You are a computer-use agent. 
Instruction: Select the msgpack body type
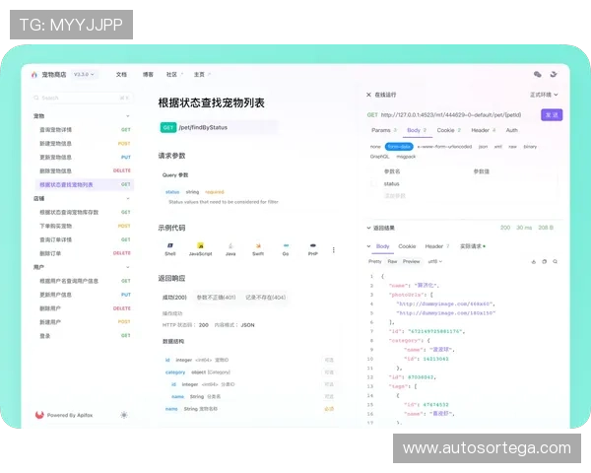[406, 157]
